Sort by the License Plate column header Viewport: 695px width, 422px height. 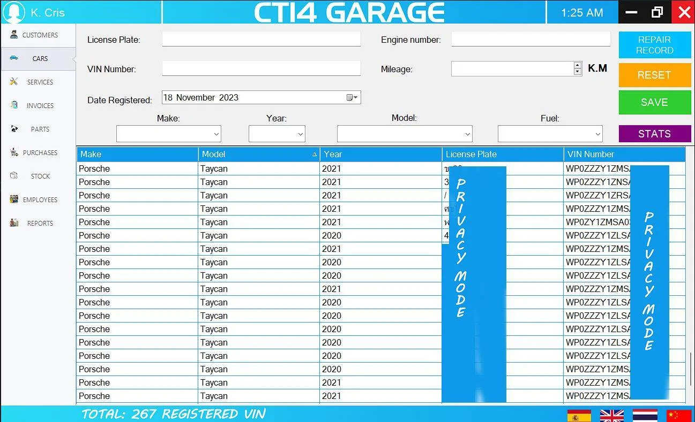click(503, 154)
